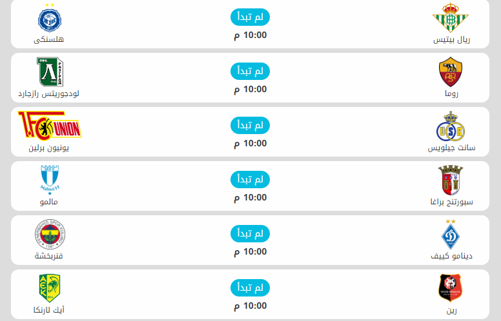This screenshot has width=501, height=321.
Task: Open the AS Roma crest
Action: click(451, 72)
